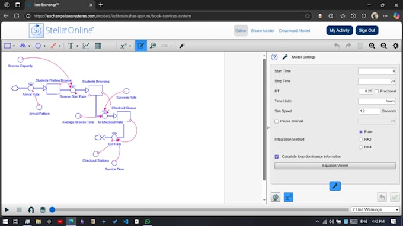Zoom out of the model canvas
This screenshot has height=226, width=403.
(x=383, y=46)
